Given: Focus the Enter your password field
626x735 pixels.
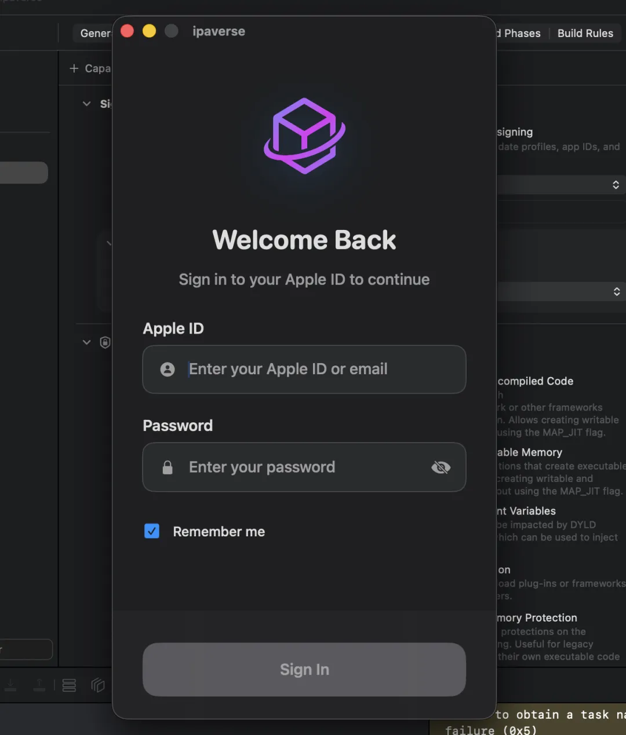Looking at the screenshot, I should point(304,467).
